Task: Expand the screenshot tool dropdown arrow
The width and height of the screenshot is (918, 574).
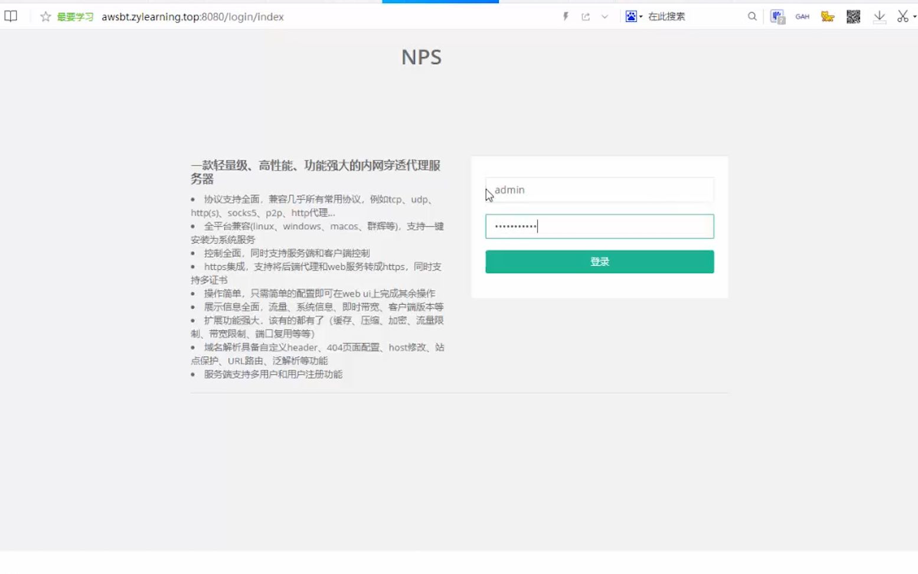Action: 914,17
